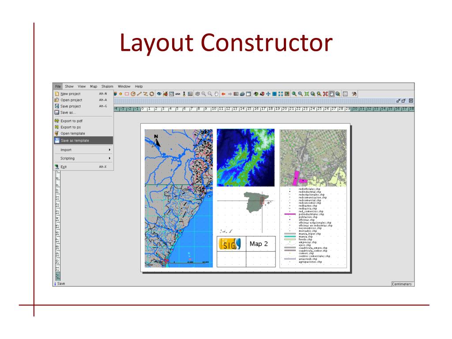Select Save as template menu item
452x339 pixels.
tap(83, 140)
